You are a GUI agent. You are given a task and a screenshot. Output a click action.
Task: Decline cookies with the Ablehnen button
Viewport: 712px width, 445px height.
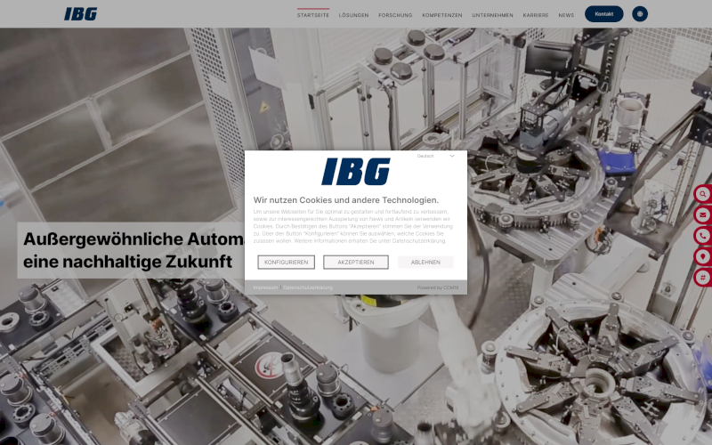click(425, 263)
